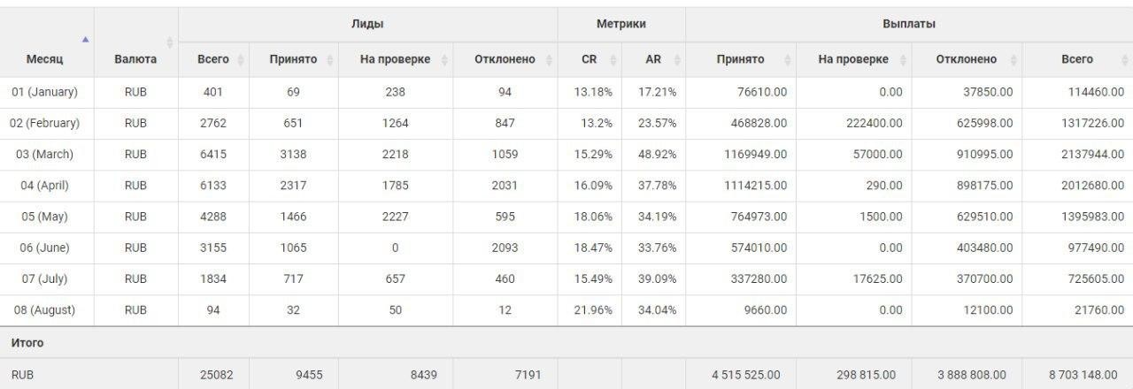This screenshot has width=1133, height=389.
Task: Click sort arrows beside payouts Принято
Action: (786, 59)
